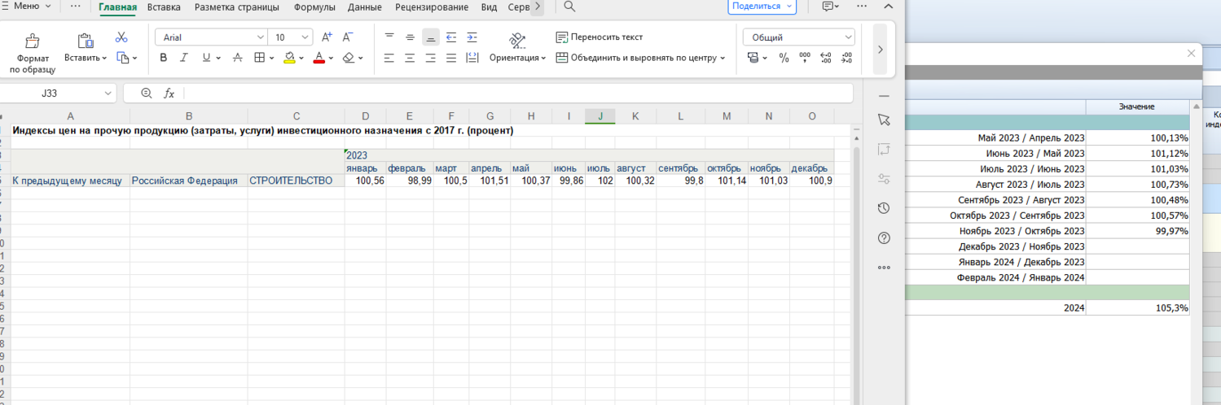This screenshot has width=1221, height=405.
Task: Decrease the font size with A-
Action: 348,37
